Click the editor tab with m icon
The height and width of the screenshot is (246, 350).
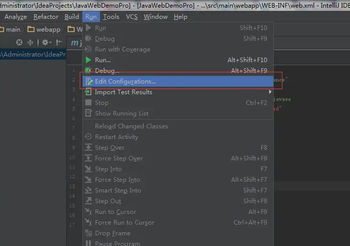pos(76,43)
